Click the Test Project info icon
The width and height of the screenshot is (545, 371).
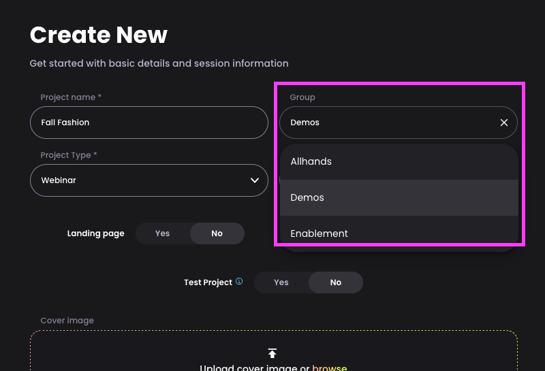(x=239, y=281)
